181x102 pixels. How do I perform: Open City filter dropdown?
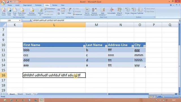pyautogui.click(x=144, y=46)
